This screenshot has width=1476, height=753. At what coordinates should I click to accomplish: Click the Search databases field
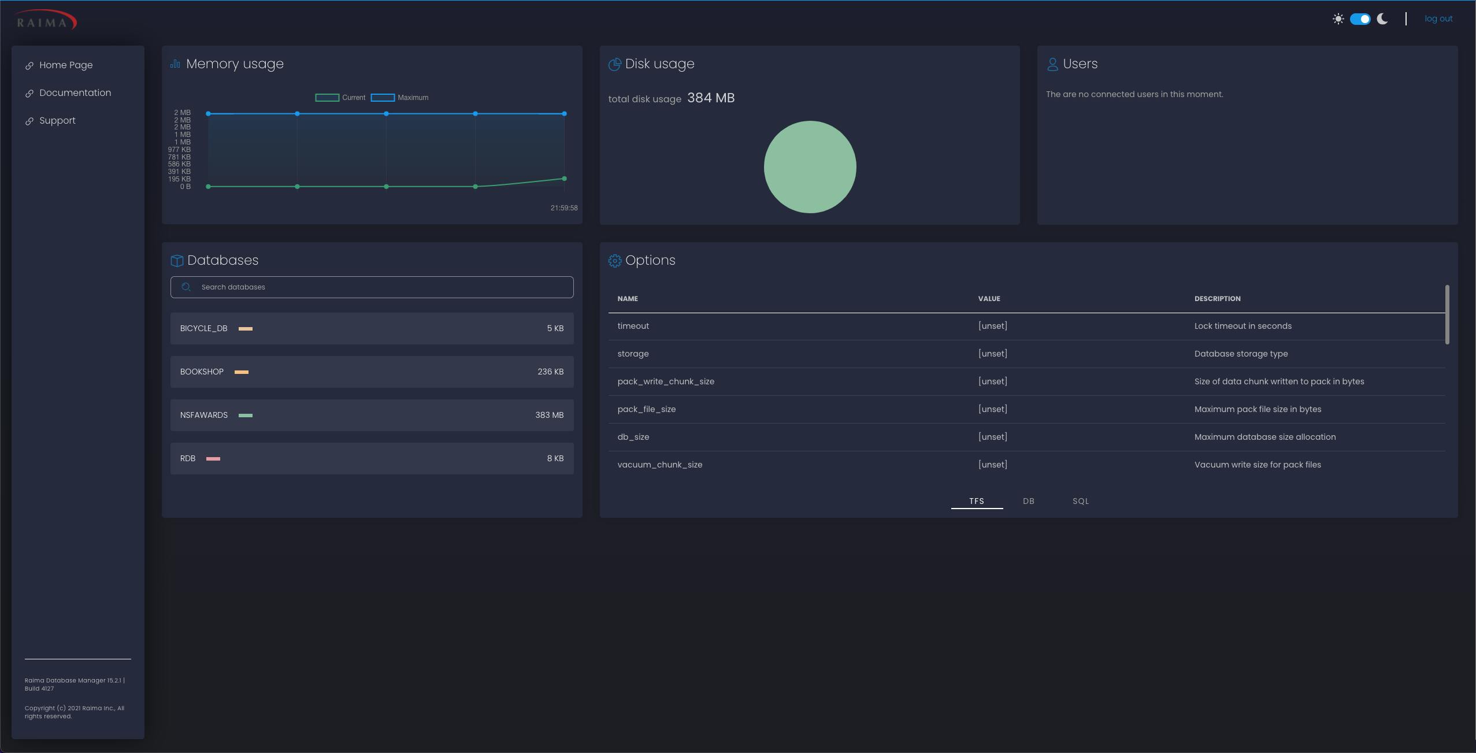tap(381, 287)
